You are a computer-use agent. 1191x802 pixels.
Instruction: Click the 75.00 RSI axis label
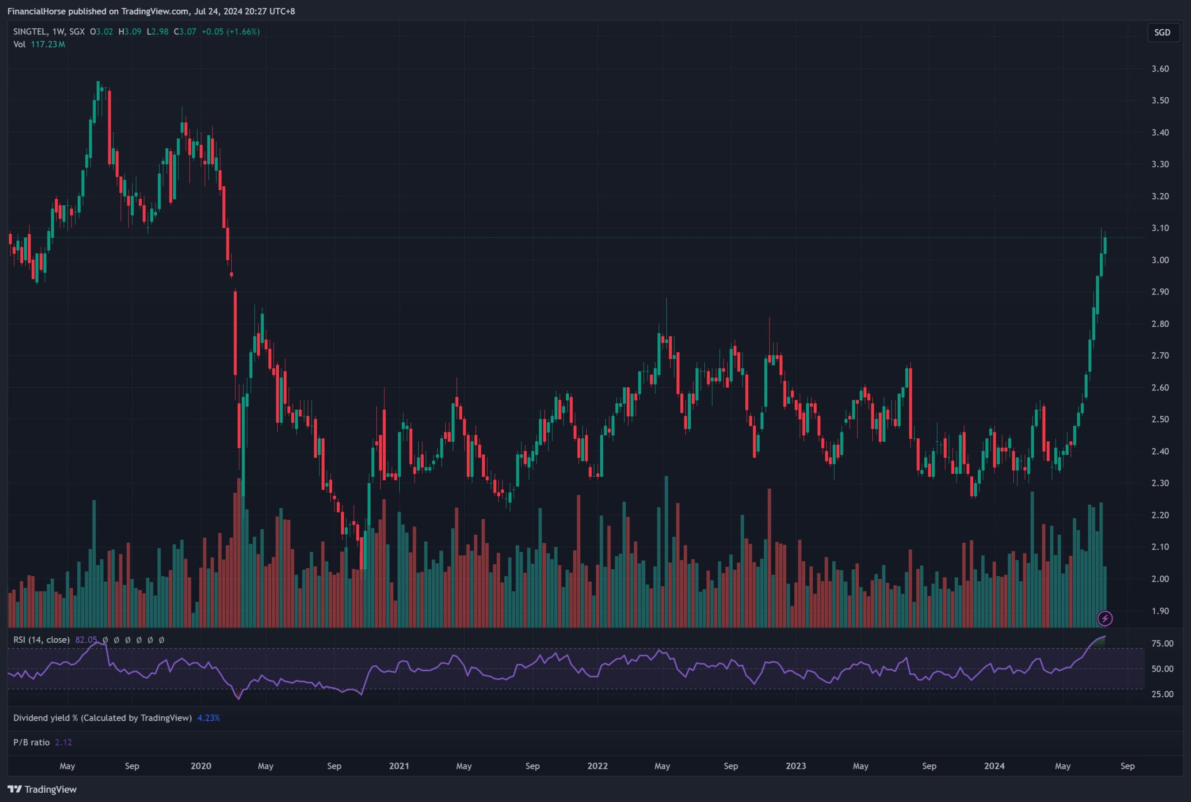point(1162,644)
